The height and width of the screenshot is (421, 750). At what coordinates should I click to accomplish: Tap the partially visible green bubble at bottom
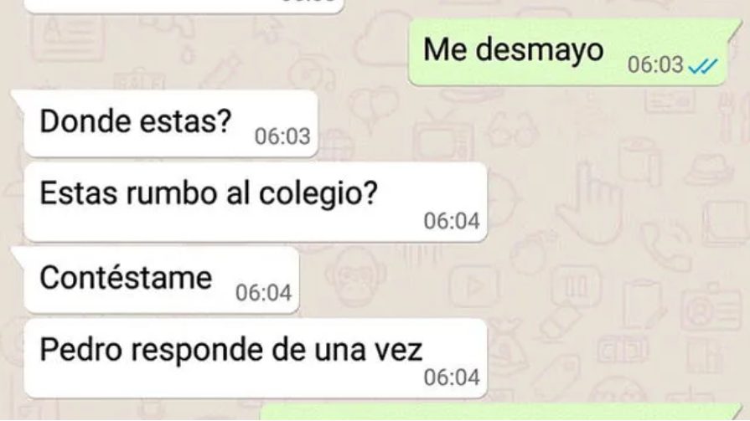point(500,413)
